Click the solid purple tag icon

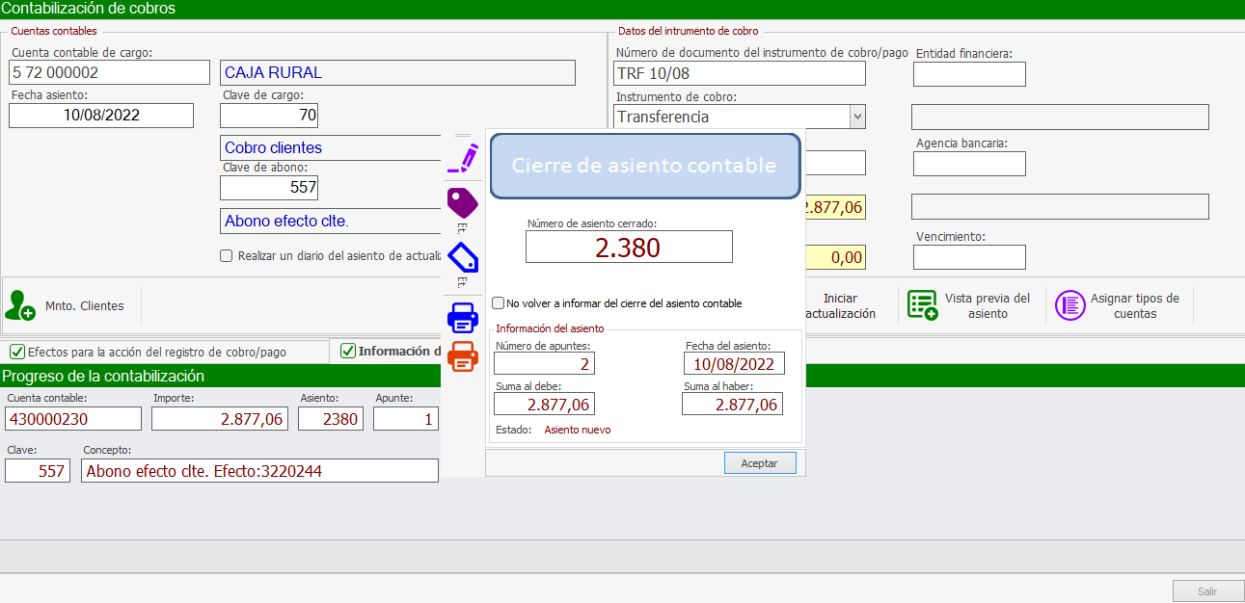(x=463, y=202)
